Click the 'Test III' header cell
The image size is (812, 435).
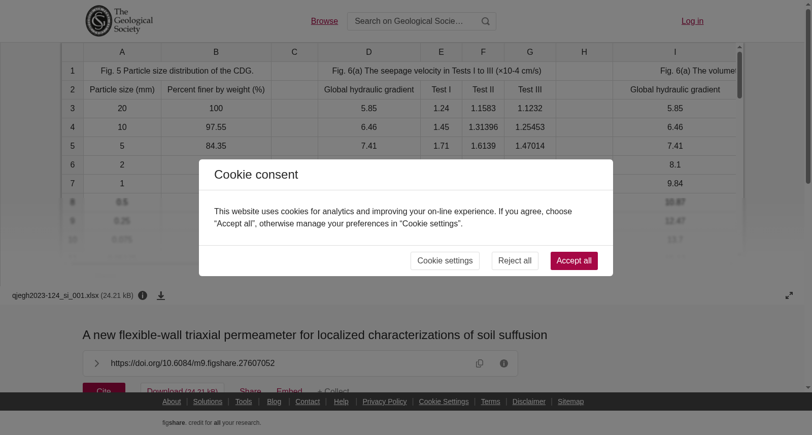point(530,90)
